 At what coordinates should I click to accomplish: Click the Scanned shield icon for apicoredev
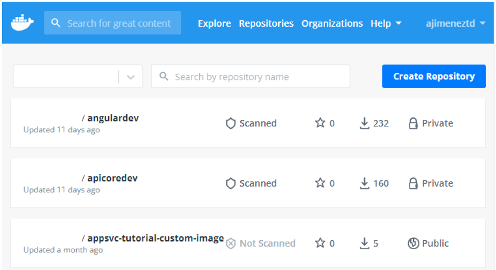(231, 183)
